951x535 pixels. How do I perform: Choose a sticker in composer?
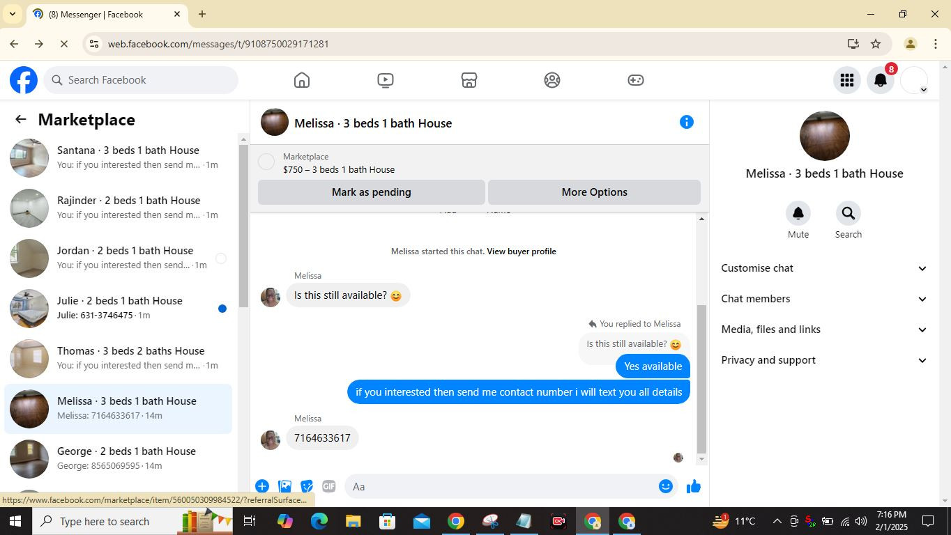click(307, 486)
